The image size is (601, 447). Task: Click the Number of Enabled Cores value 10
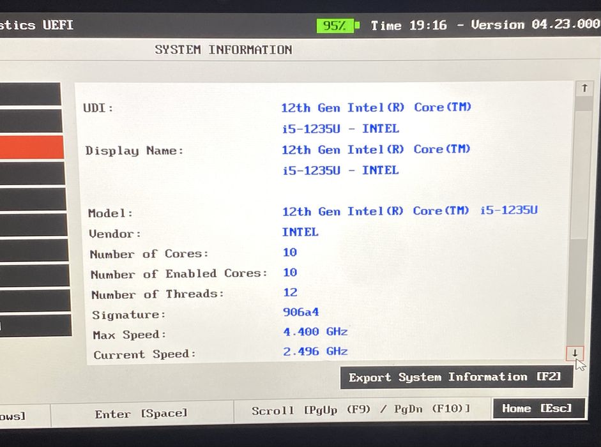pyautogui.click(x=290, y=273)
